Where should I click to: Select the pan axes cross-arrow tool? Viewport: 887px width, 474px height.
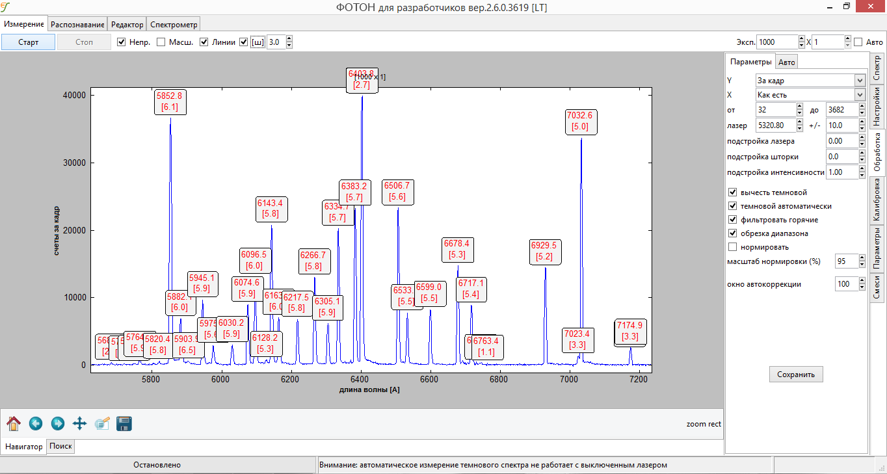pyautogui.click(x=79, y=424)
